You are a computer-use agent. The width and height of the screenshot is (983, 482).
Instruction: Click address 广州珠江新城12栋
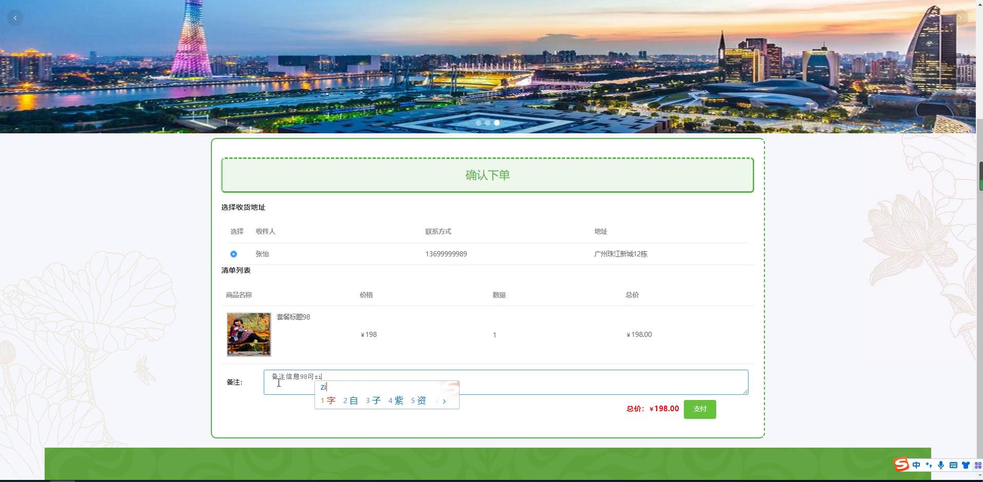(x=621, y=254)
